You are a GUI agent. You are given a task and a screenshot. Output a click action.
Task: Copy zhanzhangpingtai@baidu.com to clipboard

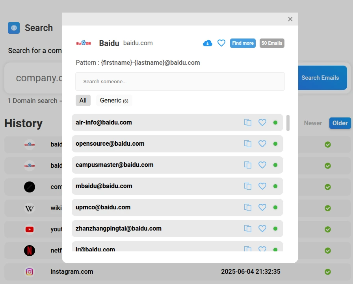click(248, 229)
